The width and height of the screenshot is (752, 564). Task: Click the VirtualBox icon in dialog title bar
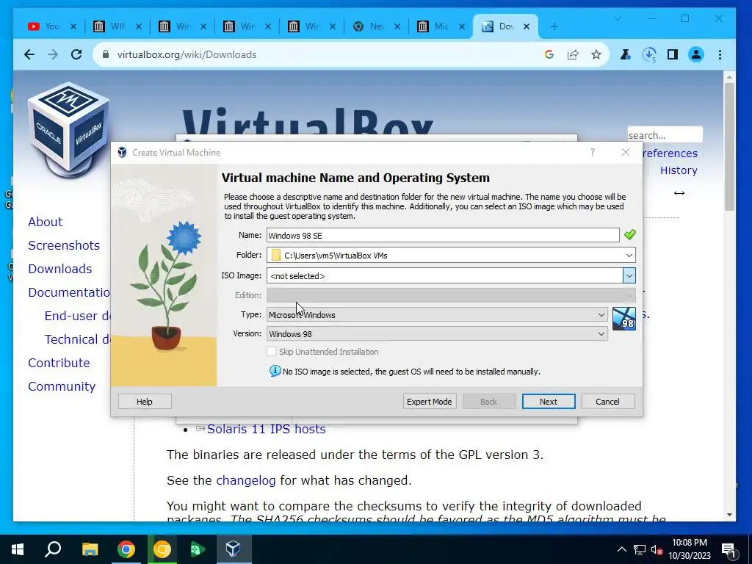pos(123,153)
